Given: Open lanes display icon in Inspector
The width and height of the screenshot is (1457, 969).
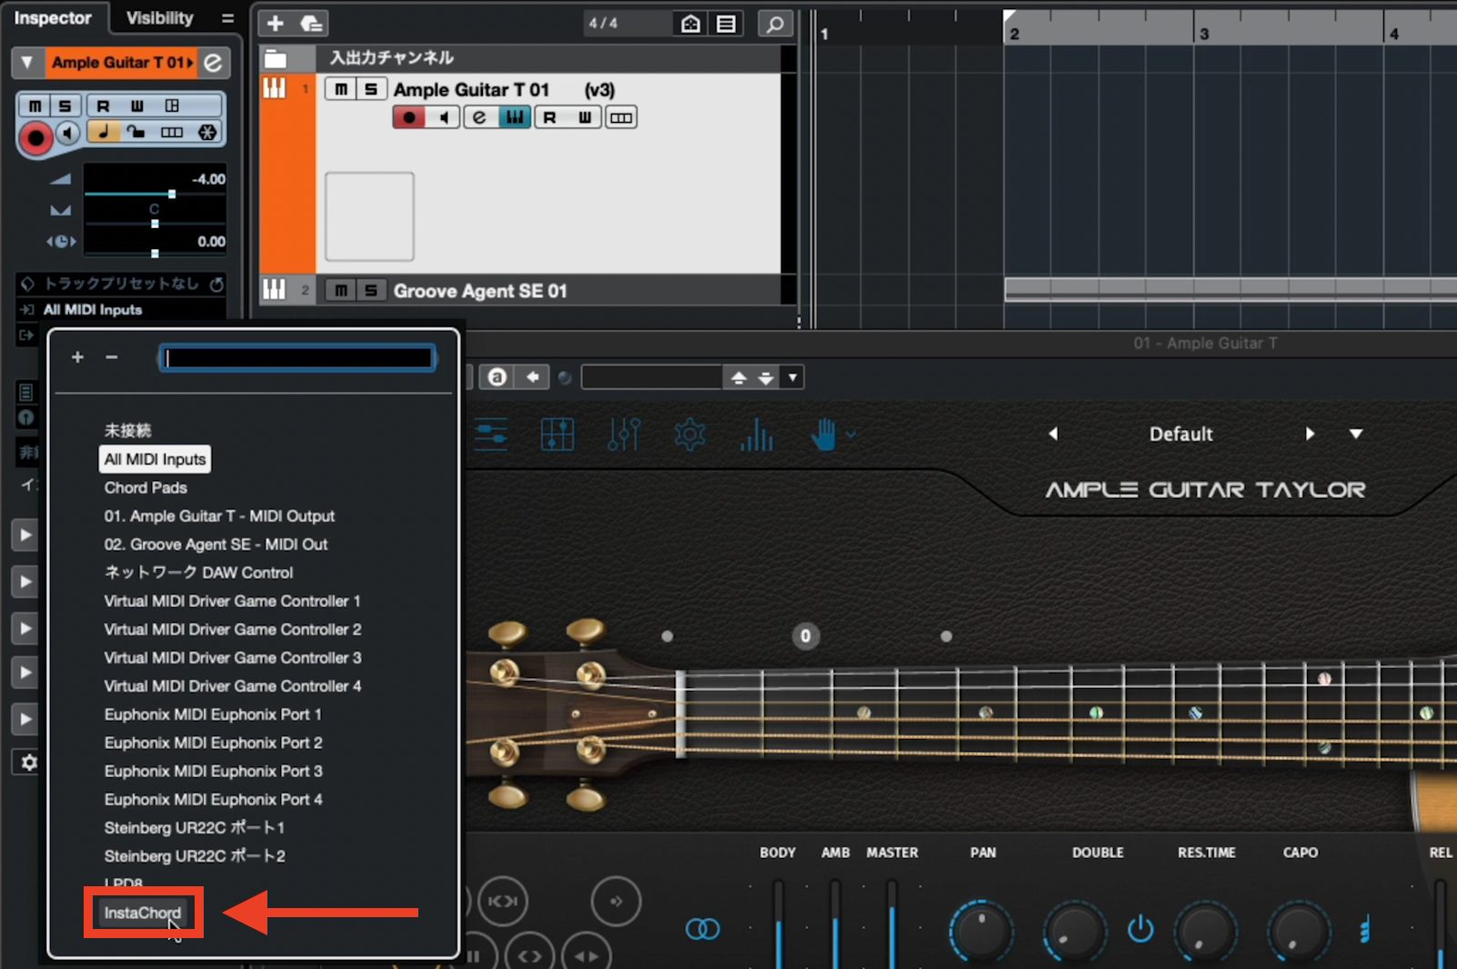Looking at the screenshot, I should click(172, 133).
